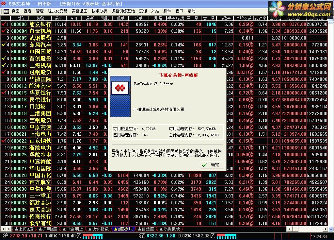Confirm the dialog with the 确定 button
334x240 pixels.
coord(212,165)
